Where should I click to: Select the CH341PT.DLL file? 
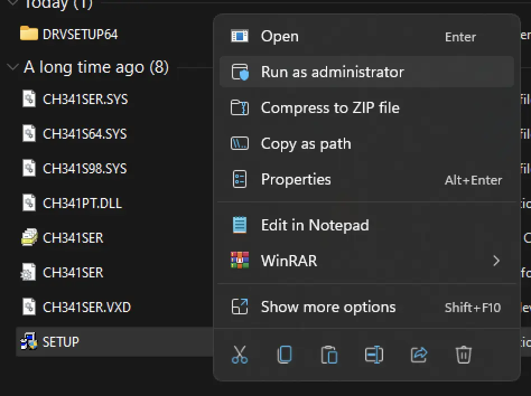pos(82,203)
